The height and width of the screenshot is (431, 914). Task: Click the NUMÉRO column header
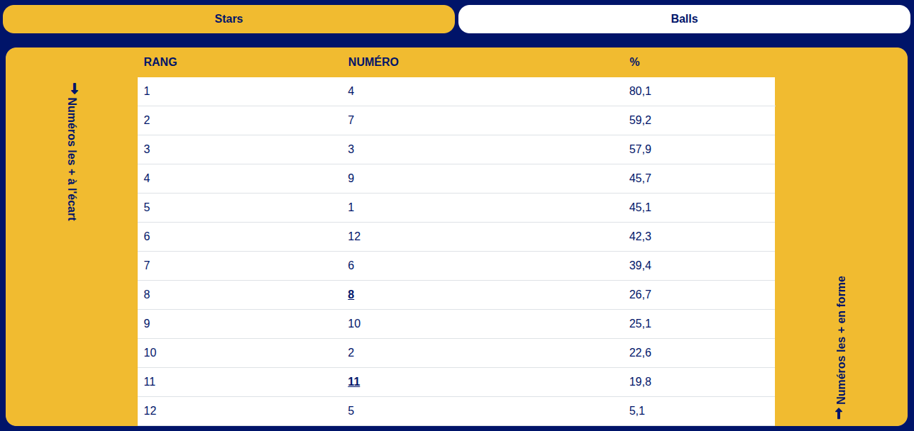tap(373, 62)
